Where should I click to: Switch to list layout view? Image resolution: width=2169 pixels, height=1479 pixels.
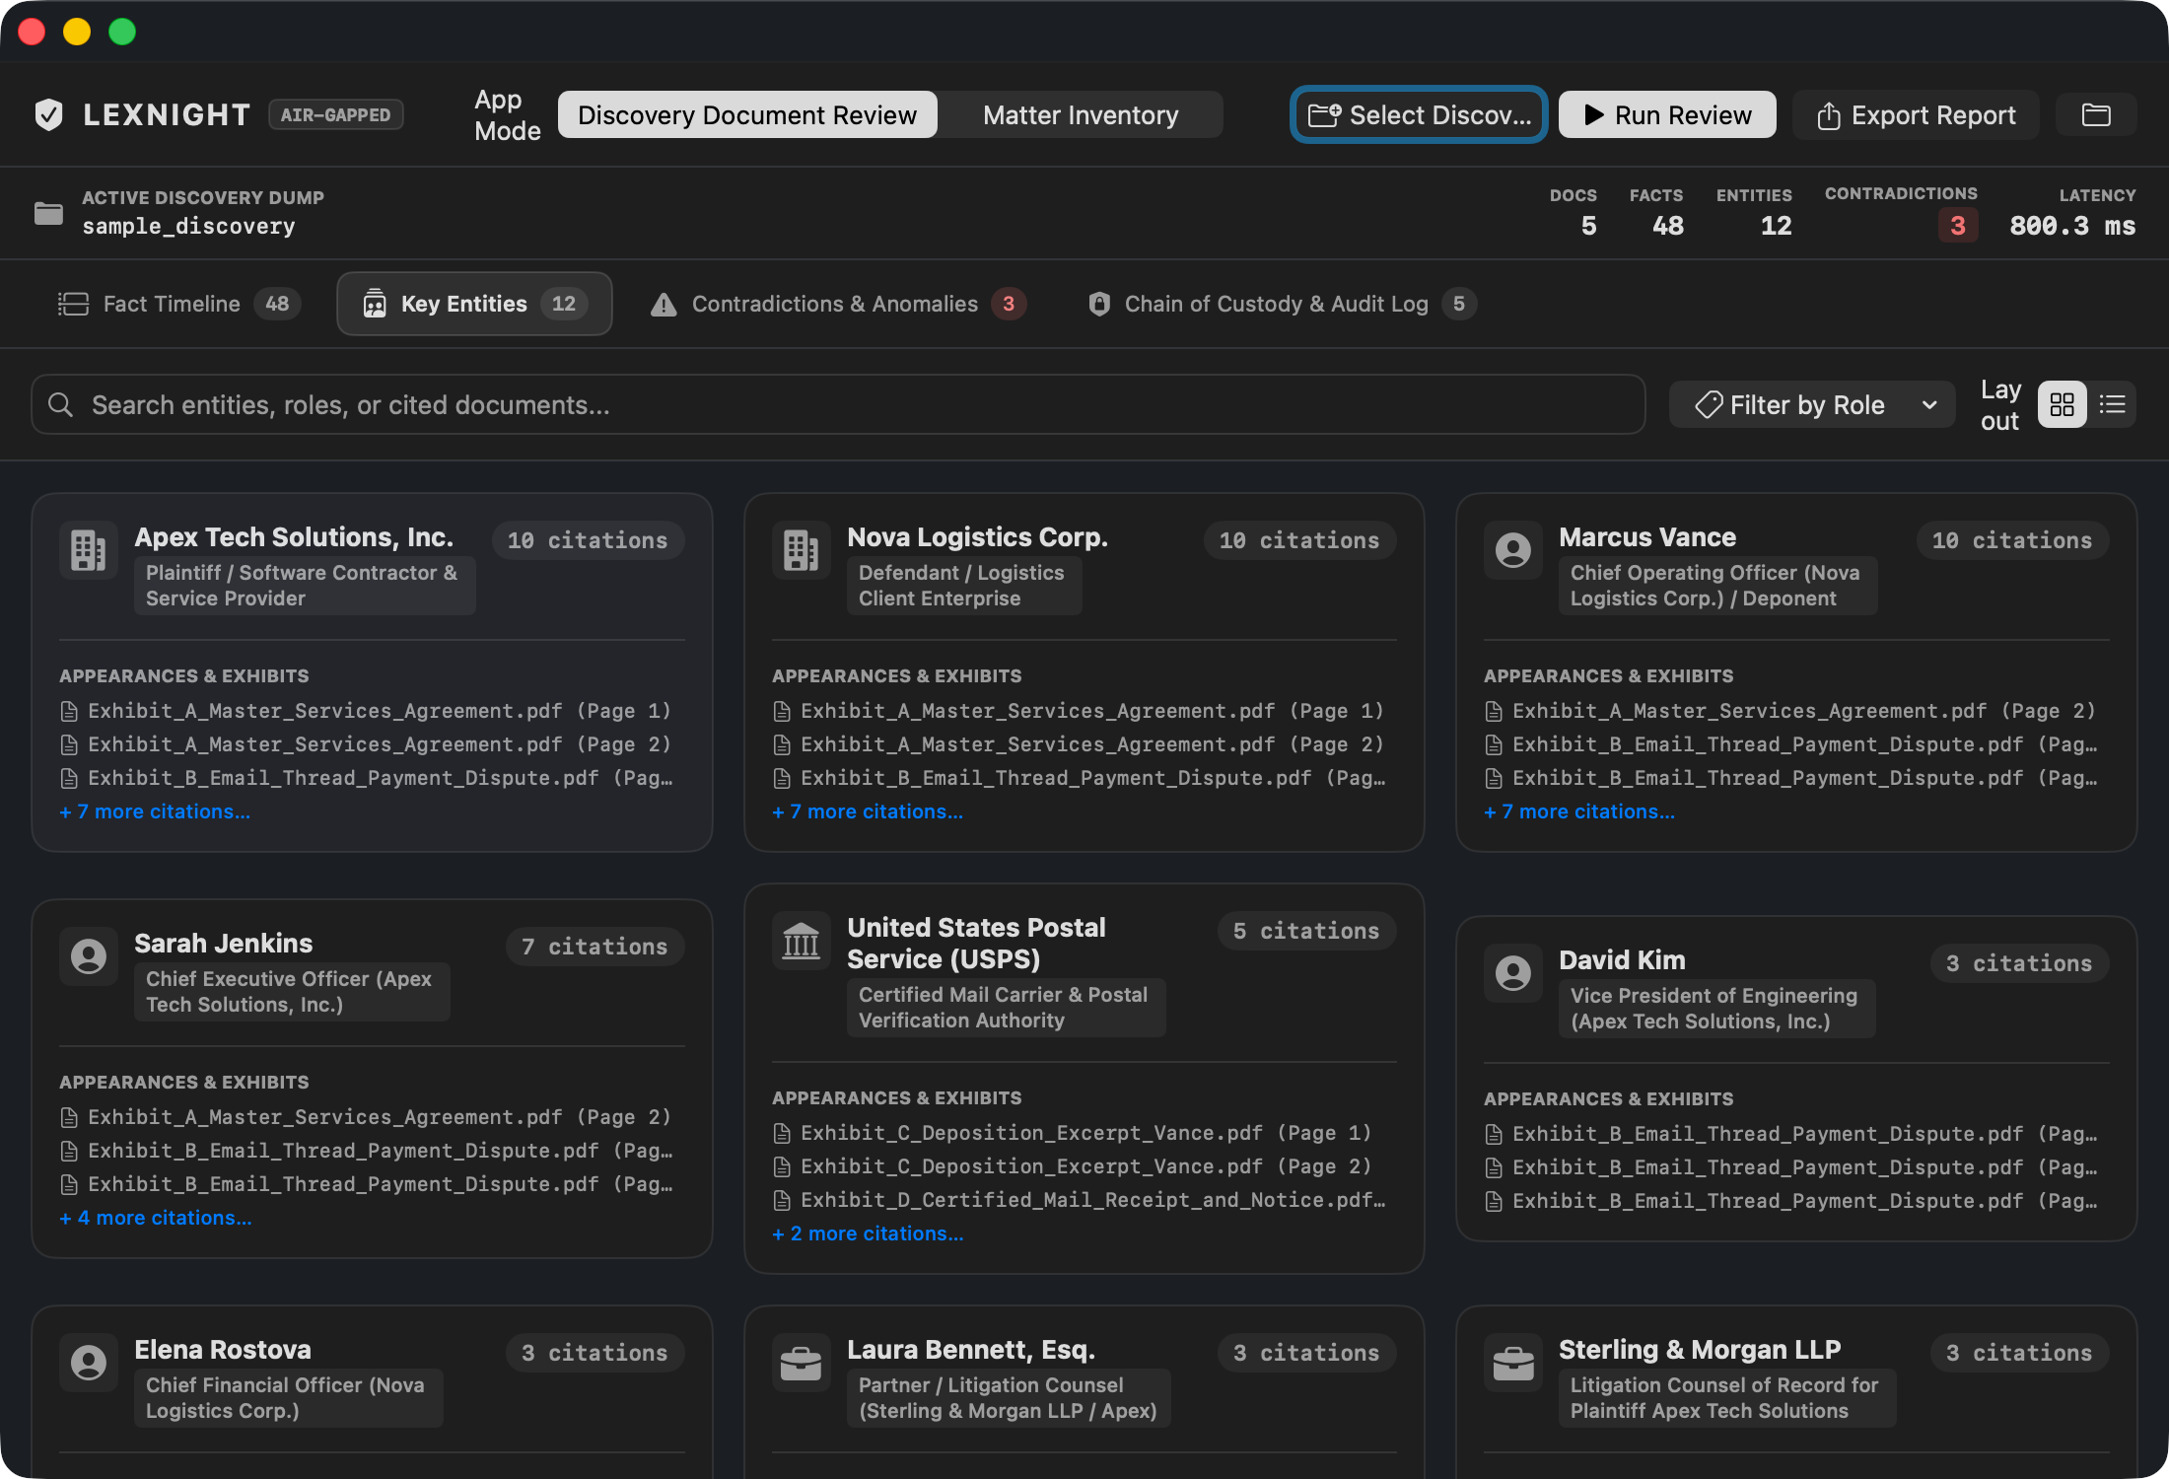tap(2112, 405)
